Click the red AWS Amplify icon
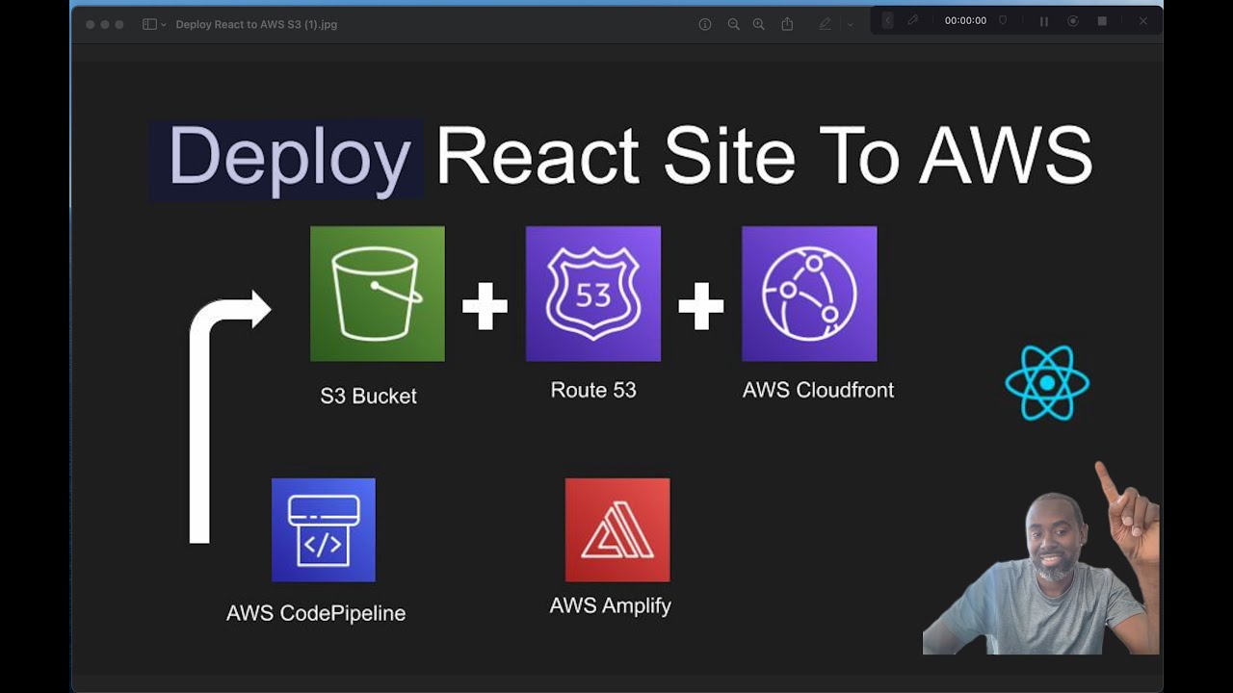 [617, 529]
